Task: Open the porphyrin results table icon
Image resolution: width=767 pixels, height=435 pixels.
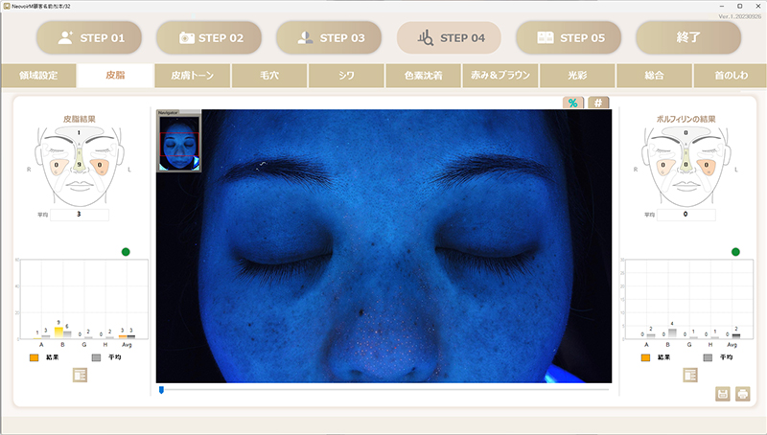Action: click(689, 375)
